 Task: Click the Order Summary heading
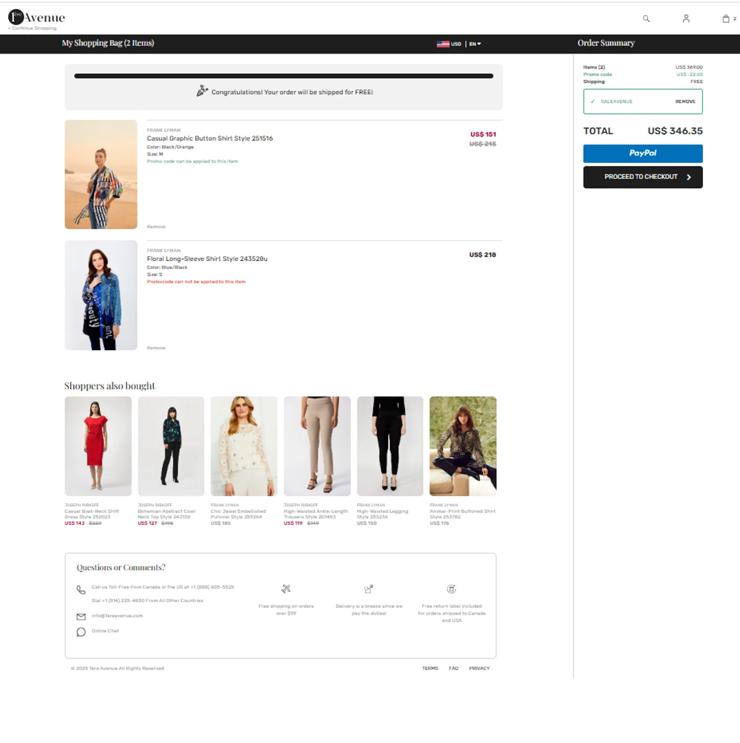coord(606,43)
